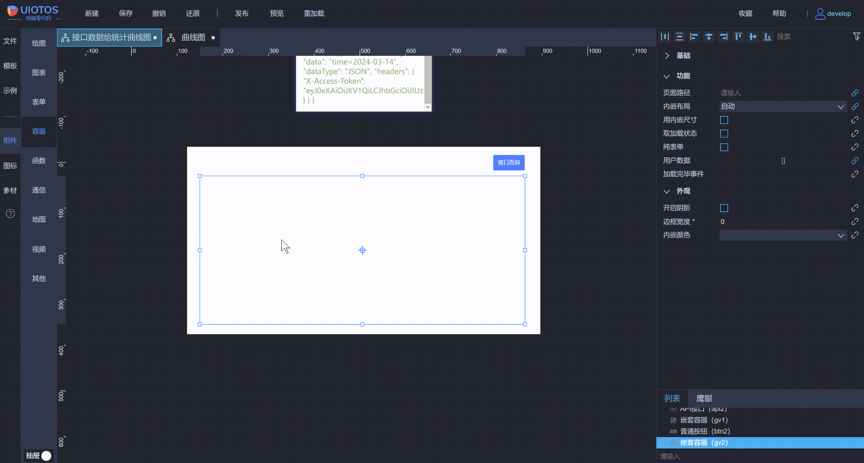Image resolution: width=864 pixels, height=463 pixels.
Task: Select the align bottom icon in the alignment toolbar
Action: point(767,36)
